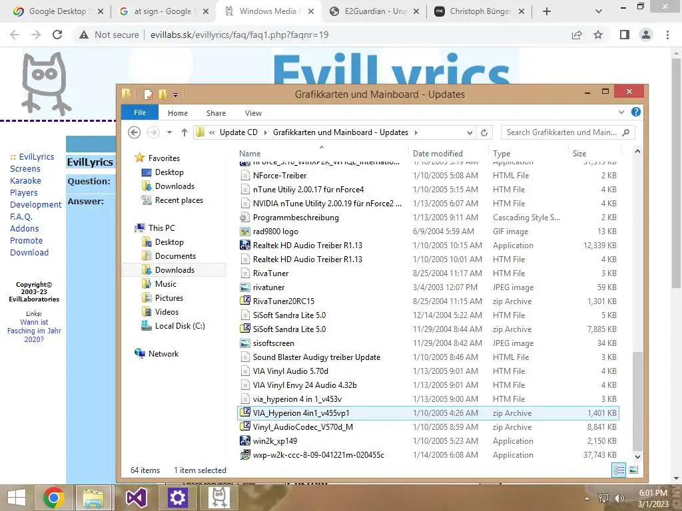Sort by the Date modified column header

tap(438, 154)
